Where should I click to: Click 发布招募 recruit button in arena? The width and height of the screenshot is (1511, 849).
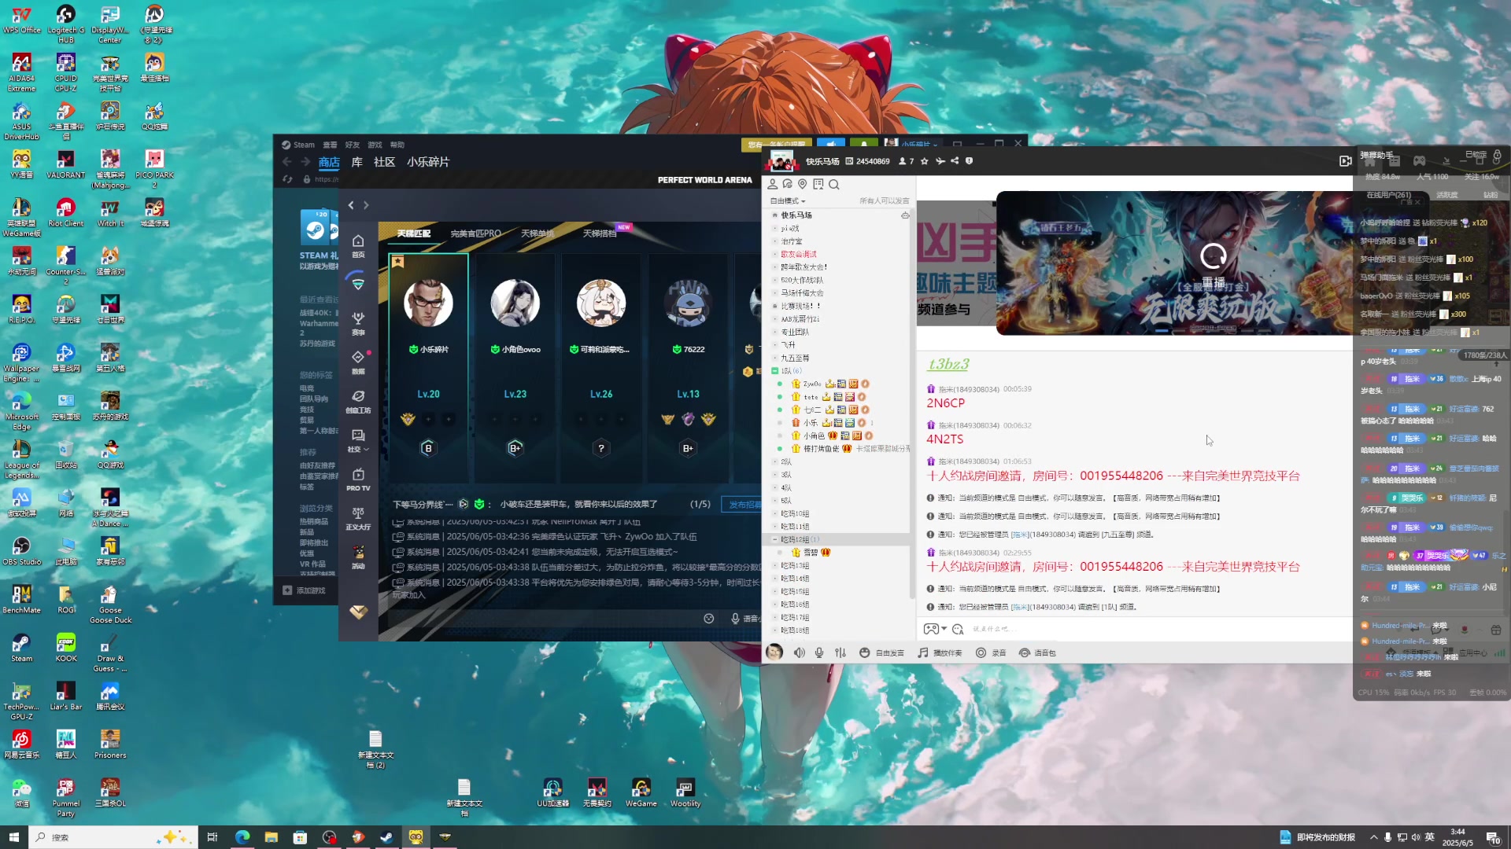[x=741, y=505]
